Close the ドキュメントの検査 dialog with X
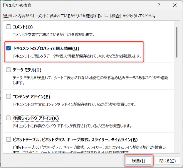Viewport: 183px width, 168px height. [x=175, y=5]
